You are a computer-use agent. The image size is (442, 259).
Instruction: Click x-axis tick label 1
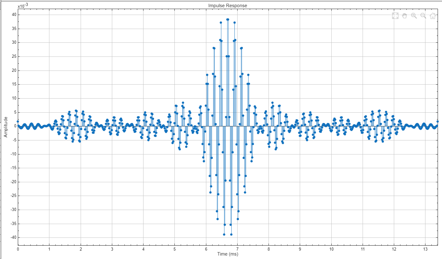[49, 249]
